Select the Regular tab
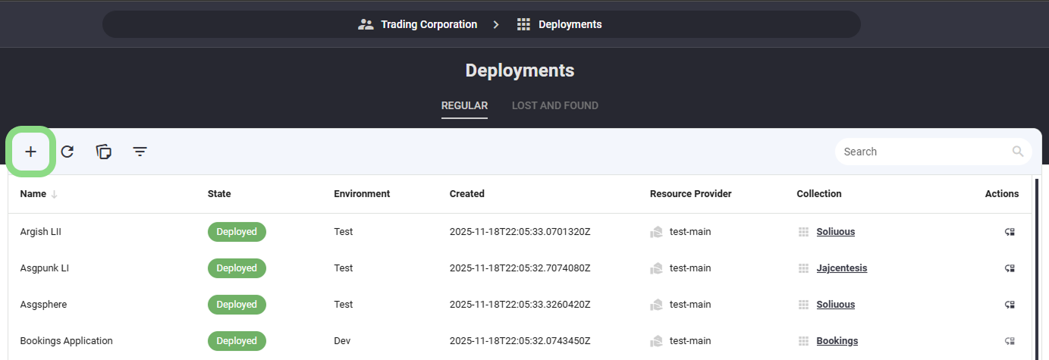1049x360 pixels. point(464,105)
